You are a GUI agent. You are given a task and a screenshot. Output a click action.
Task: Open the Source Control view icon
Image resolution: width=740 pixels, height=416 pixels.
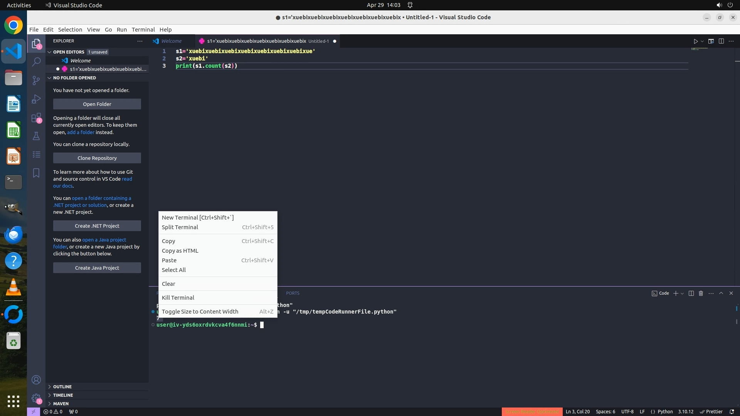(x=36, y=80)
